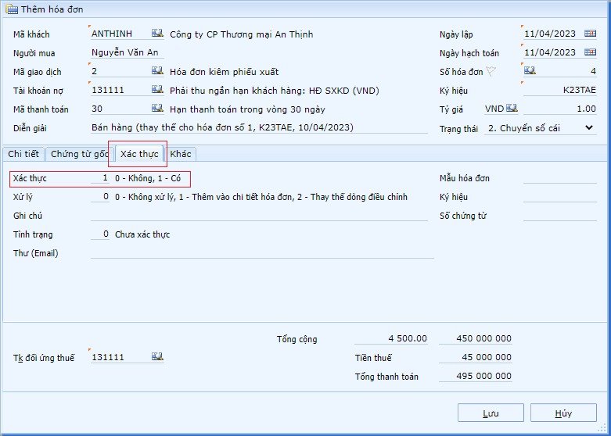
Task: Click into the Diễn giải description field
Action: point(259,127)
